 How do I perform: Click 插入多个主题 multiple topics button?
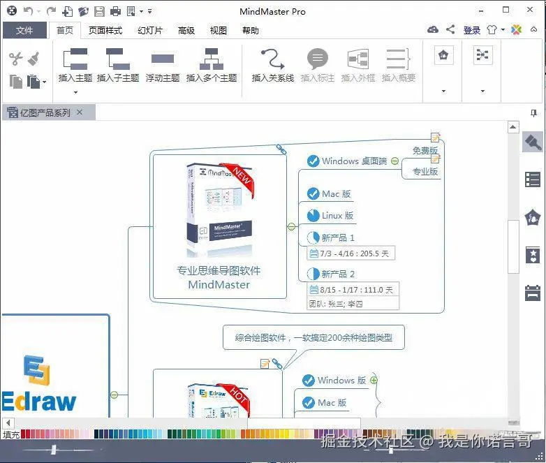pos(212,65)
